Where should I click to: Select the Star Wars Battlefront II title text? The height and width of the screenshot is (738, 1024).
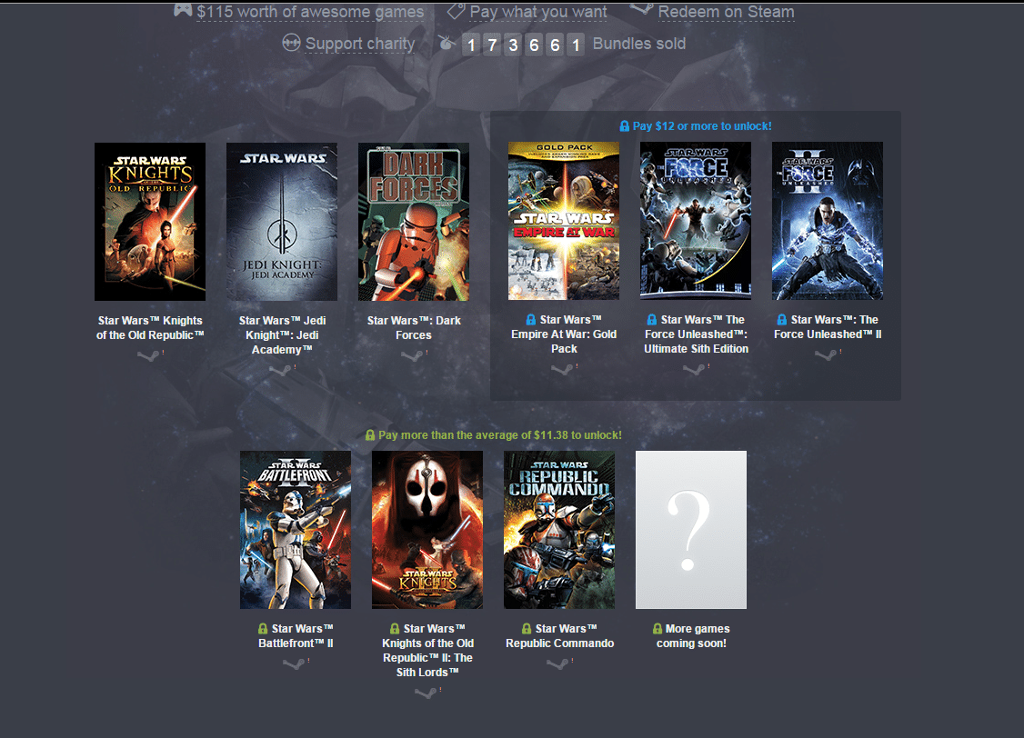296,636
